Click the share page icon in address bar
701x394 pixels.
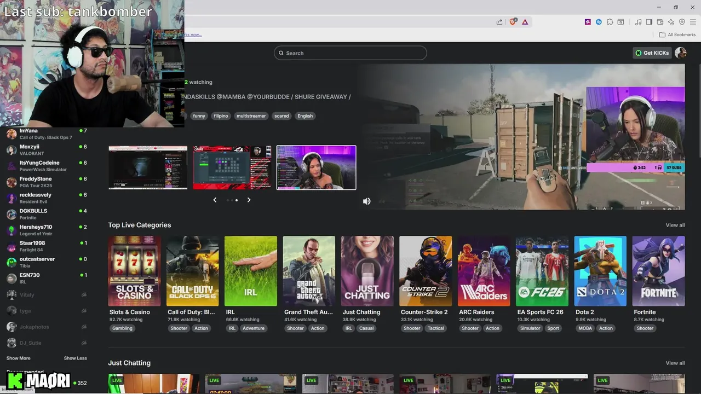click(499, 22)
